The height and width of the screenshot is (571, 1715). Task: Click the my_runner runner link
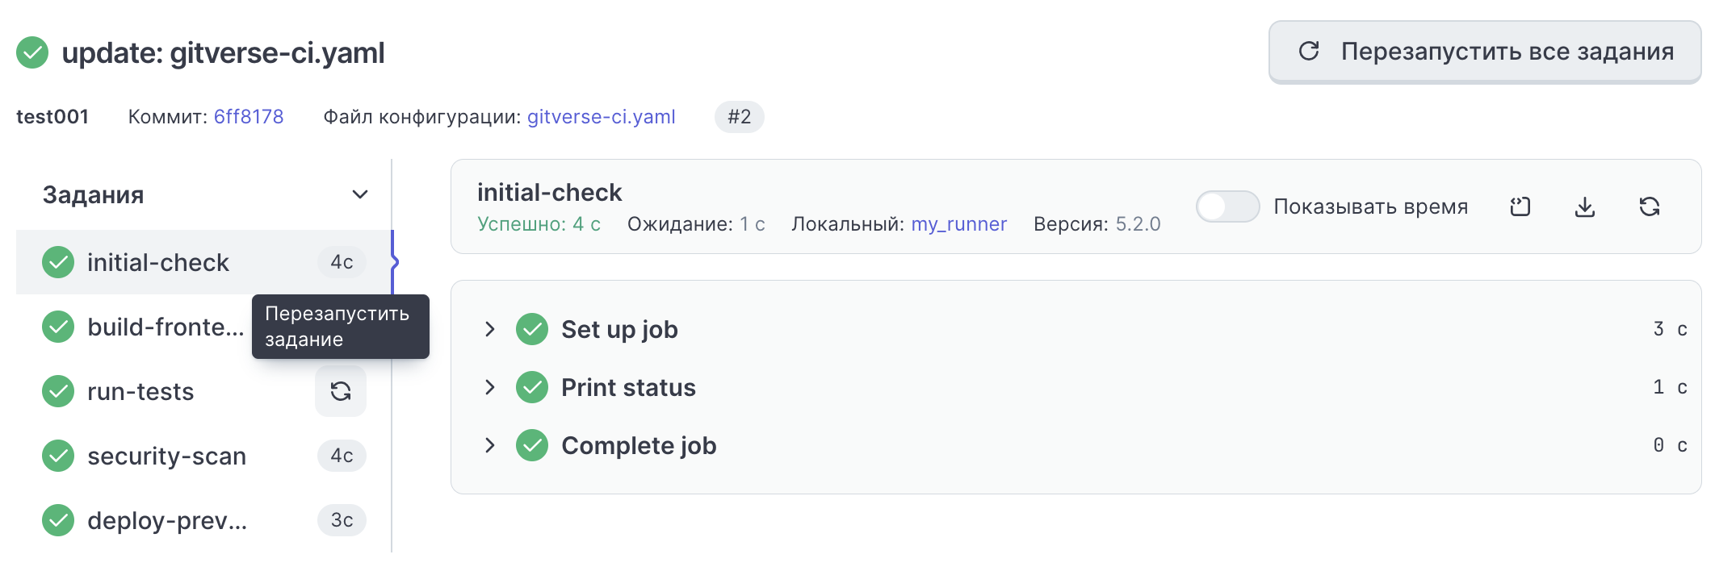pyautogui.click(x=958, y=224)
